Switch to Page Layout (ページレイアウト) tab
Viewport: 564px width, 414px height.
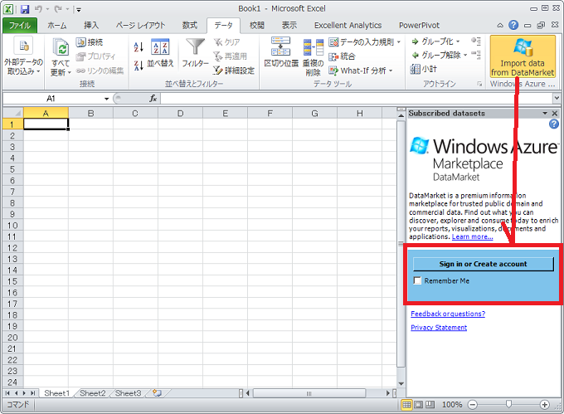[x=140, y=25]
